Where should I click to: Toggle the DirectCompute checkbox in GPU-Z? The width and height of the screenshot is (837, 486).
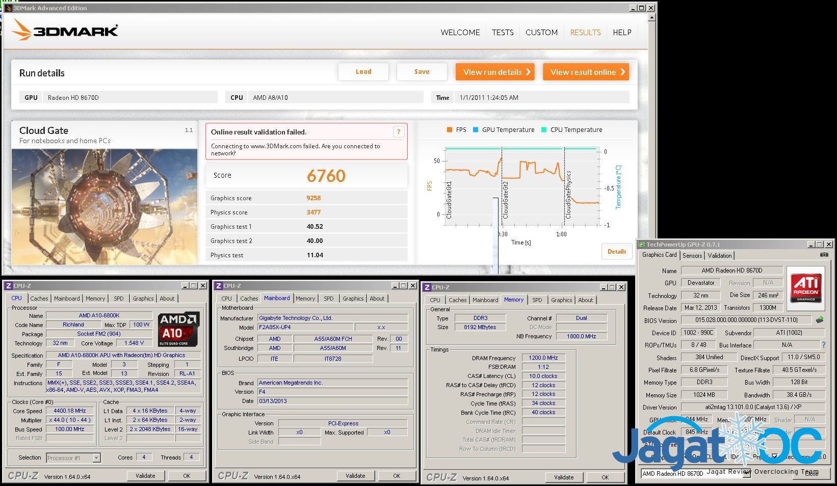(x=775, y=456)
